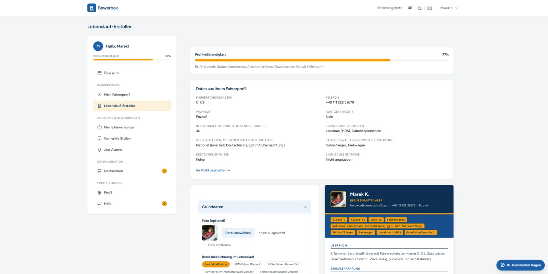Click the Klasse CE tag in preview

pos(358,220)
